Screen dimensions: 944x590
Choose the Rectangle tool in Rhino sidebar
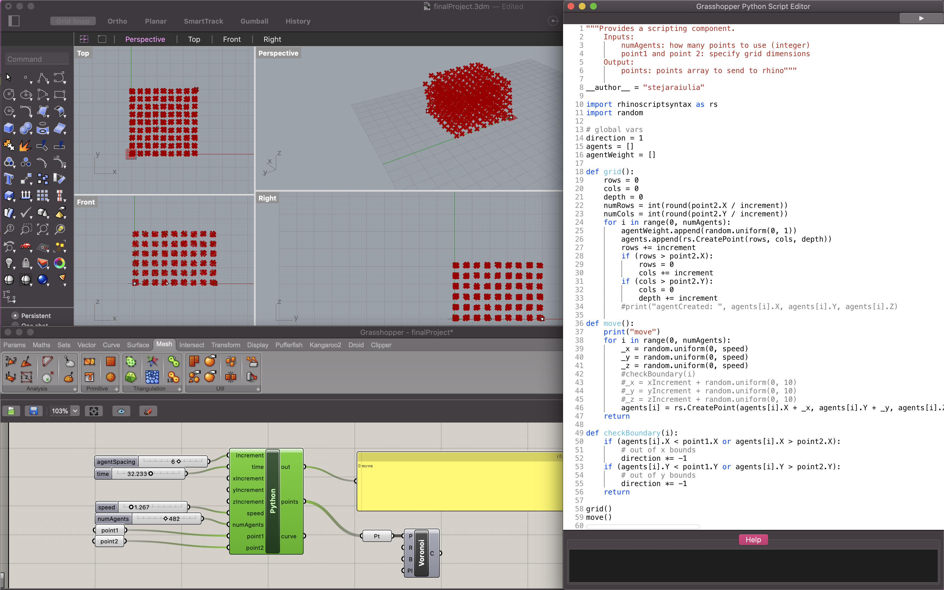pos(59,94)
